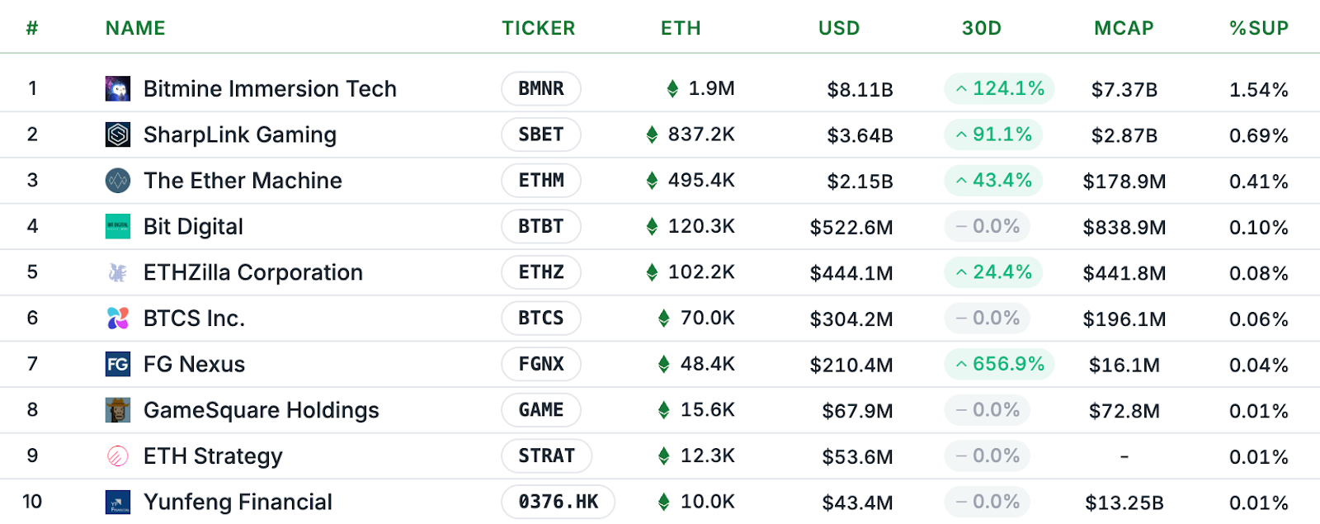This screenshot has width=1320, height=524.
Task: Toggle the 656.9% chip for FG Nexus
Action: point(1000,364)
